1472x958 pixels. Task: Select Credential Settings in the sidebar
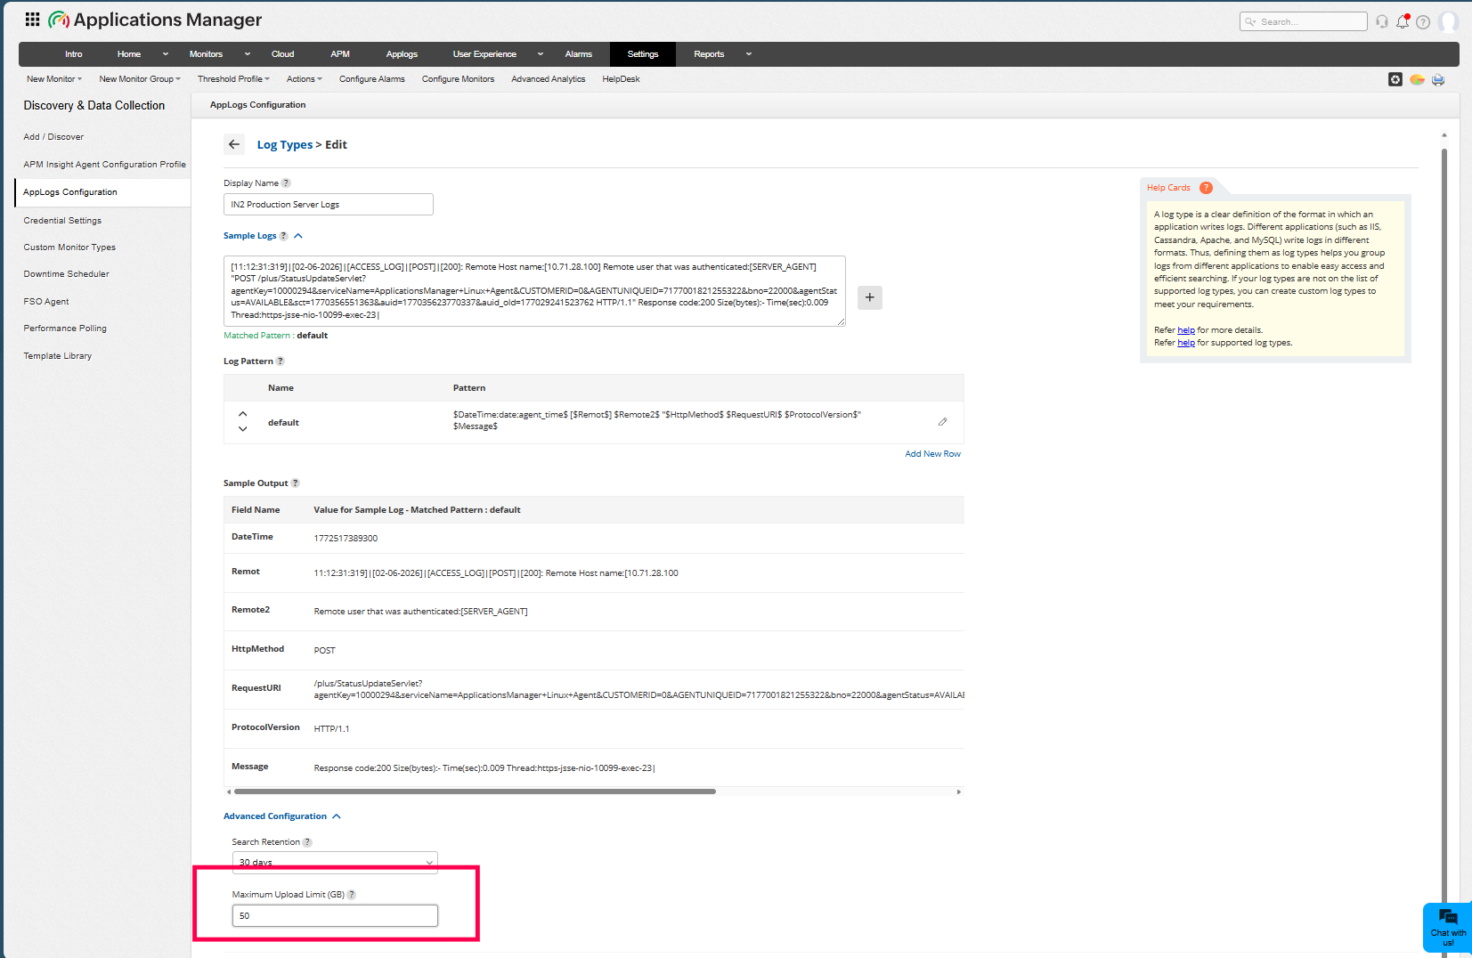[62, 220]
